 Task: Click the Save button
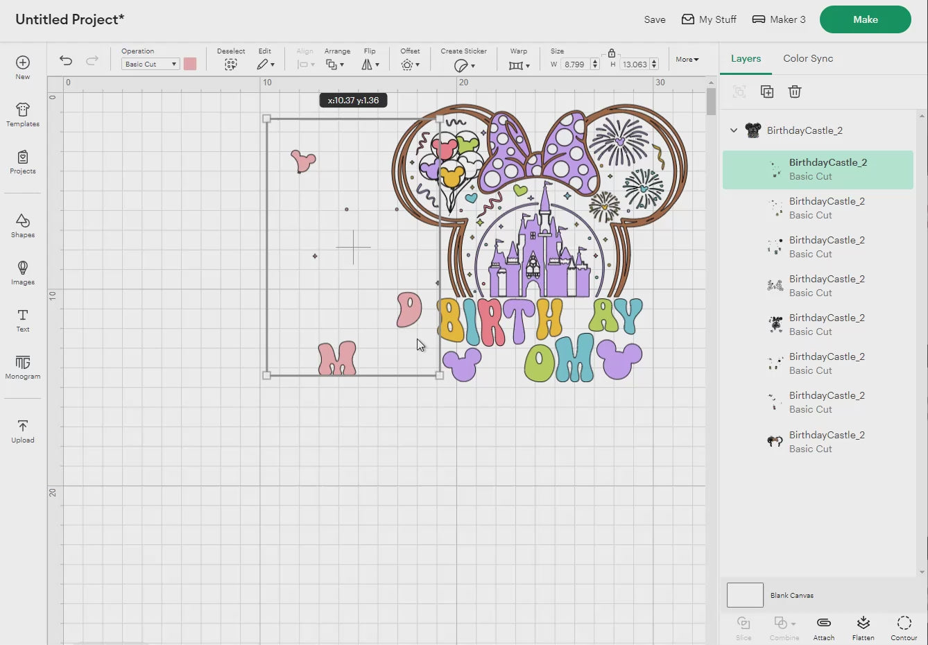655,19
